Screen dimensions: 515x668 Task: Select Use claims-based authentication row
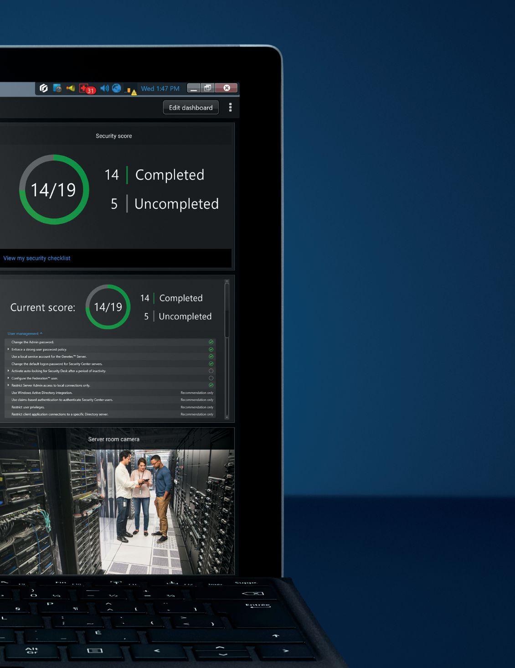coord(110,400)
